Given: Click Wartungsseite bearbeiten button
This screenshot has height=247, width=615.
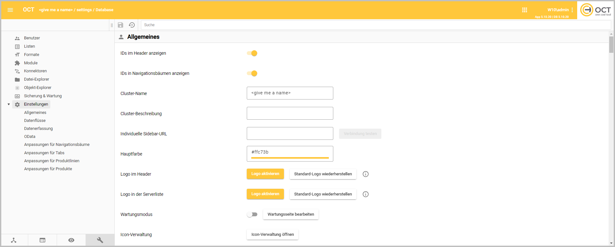Looking at the screenshot, I should tap(291, 214).
